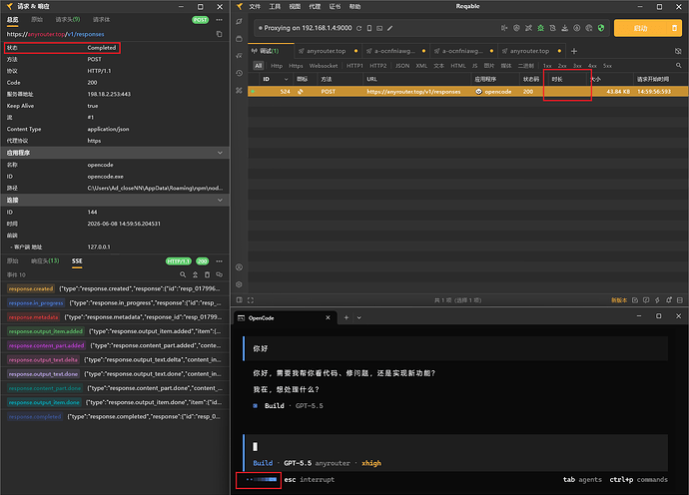Image resolution: width=689 pixels, height=495 pixels.
Task: Select the response.completed SSE event
Action: pyautogui.click(x=115, y=416)
